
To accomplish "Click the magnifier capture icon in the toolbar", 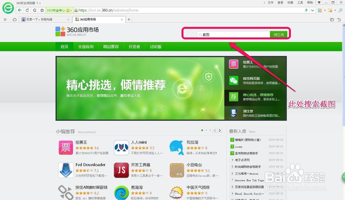I will click(x=341, y=10).
